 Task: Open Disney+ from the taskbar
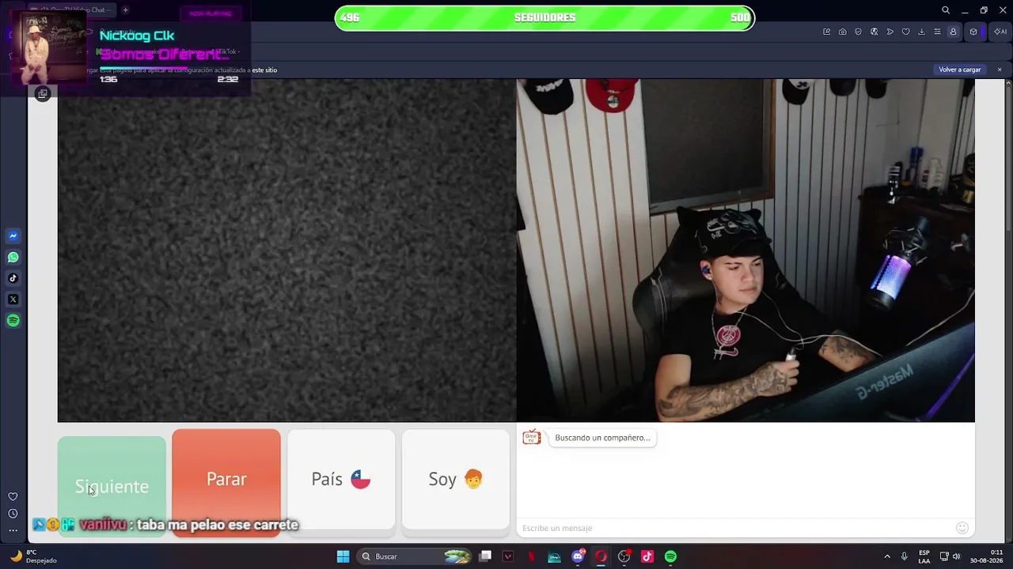554,556
